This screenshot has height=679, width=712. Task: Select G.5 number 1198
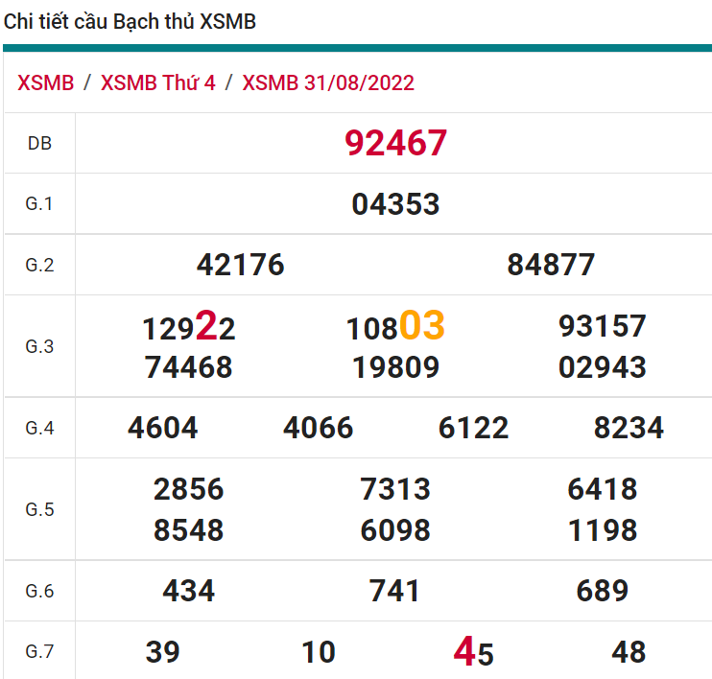pos(603,530)
